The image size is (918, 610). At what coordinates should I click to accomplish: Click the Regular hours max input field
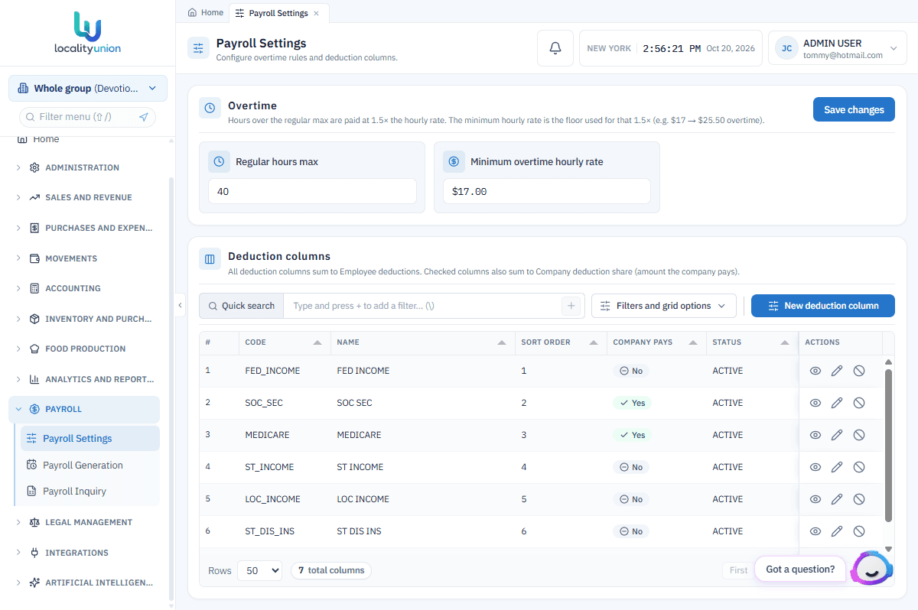pyautogui.click(x=312, y=191)
